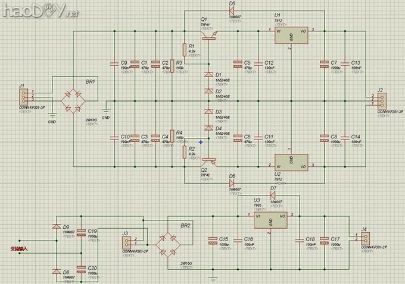
Task: Click the red AC input label
Action: click(18, 248)
